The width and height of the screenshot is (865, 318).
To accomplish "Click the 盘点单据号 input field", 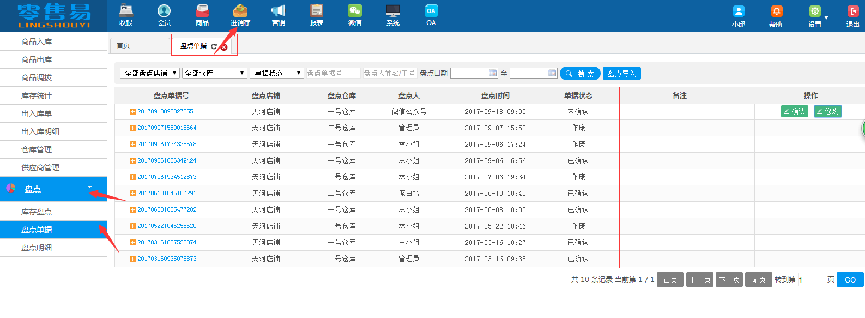I will coord(333,73).
